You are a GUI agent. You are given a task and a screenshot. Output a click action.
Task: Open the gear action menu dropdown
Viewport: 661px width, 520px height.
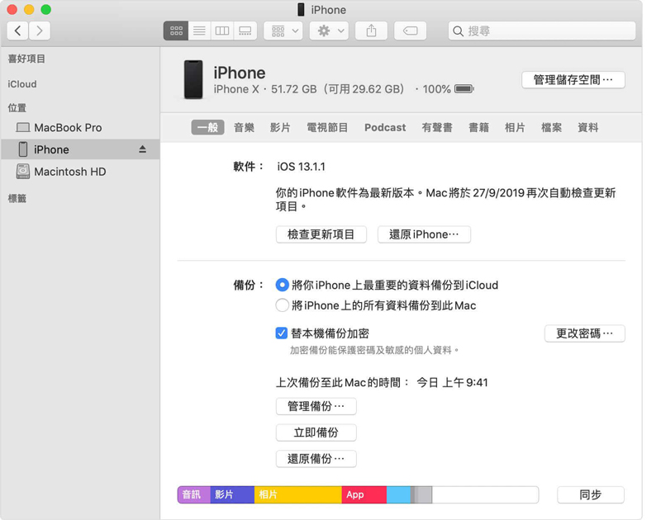(330, 31)
